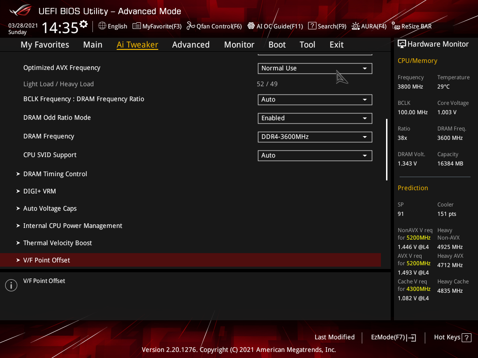Click the globe language icon
478x358 pixels.
pos(102,26)
